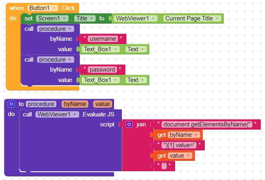Open the mutator gear on procedure definition

point(11,104)
